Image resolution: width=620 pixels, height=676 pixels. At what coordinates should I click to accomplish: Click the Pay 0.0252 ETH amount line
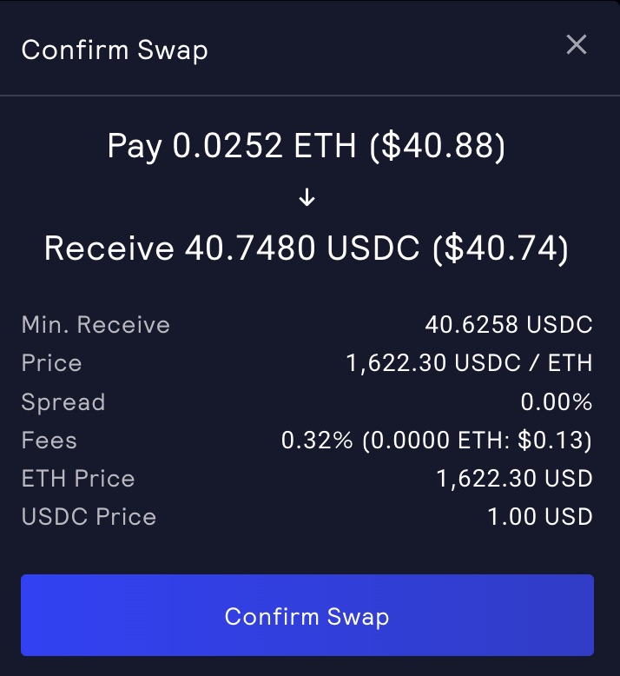(306, 147)
